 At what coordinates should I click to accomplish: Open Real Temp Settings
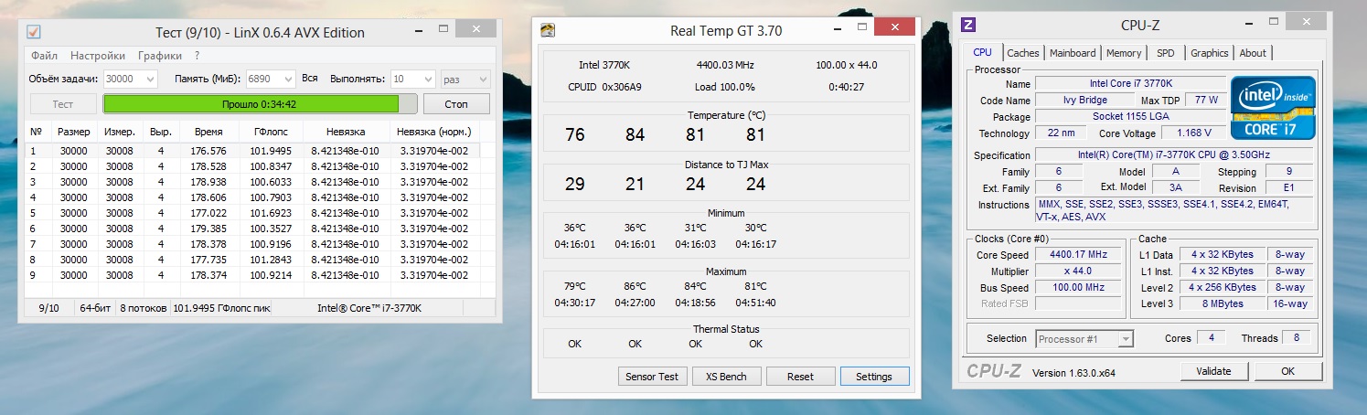coord(874,377)
